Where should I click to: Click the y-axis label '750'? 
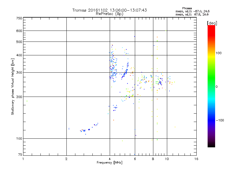pyautogui.click(x=19, y=18)
